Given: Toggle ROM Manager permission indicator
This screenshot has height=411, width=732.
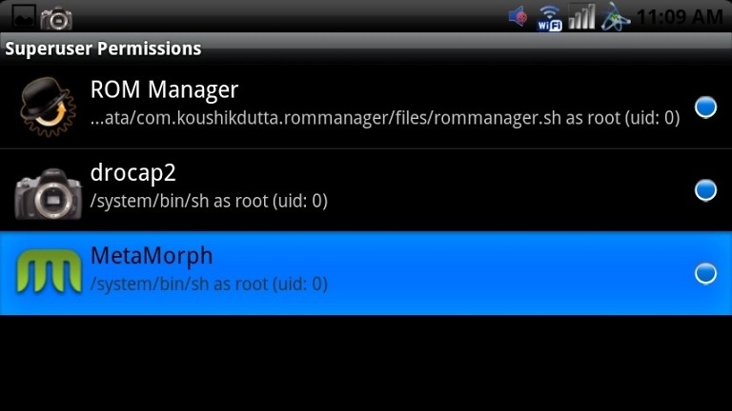Looking at the screenshot, I should click(x=705, y=108).
